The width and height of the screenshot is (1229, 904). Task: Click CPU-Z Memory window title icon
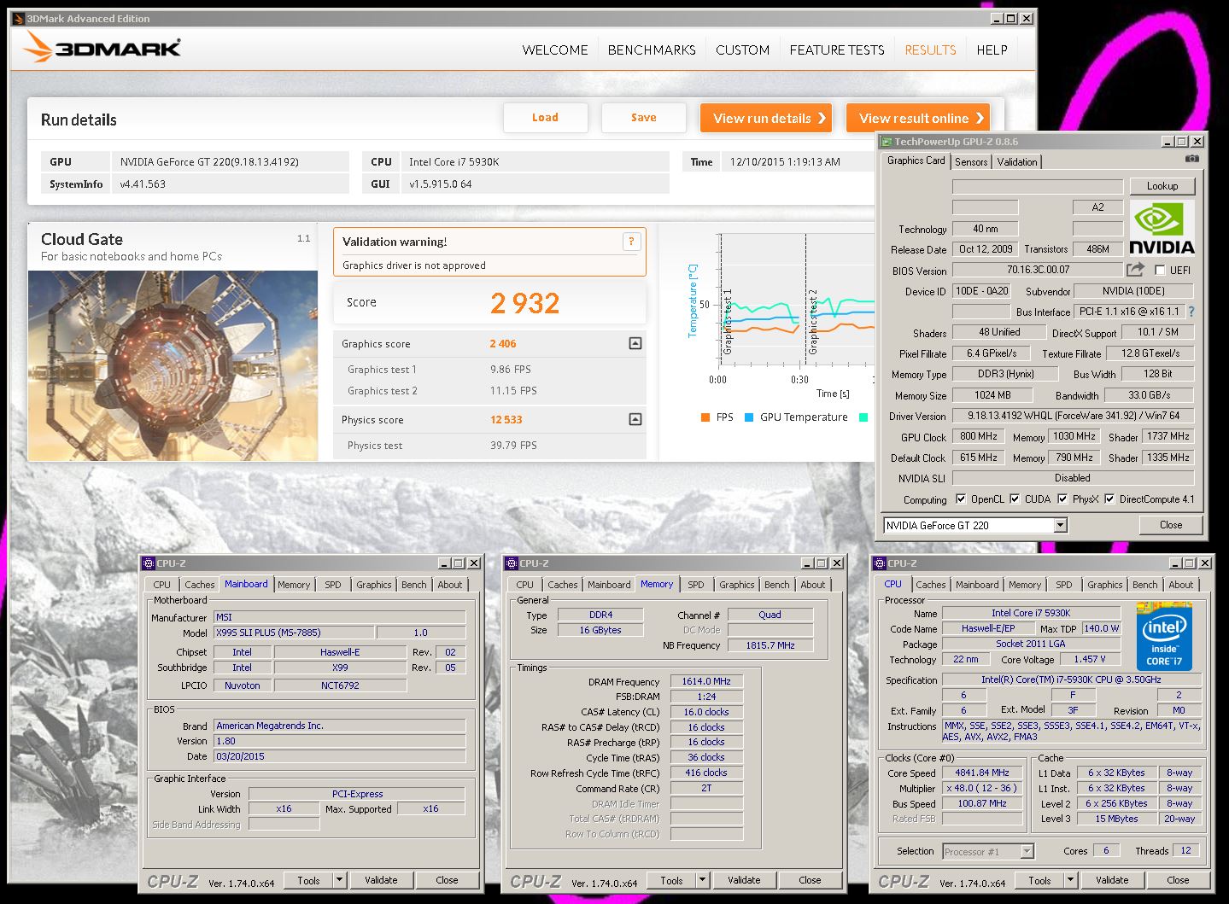511,563
